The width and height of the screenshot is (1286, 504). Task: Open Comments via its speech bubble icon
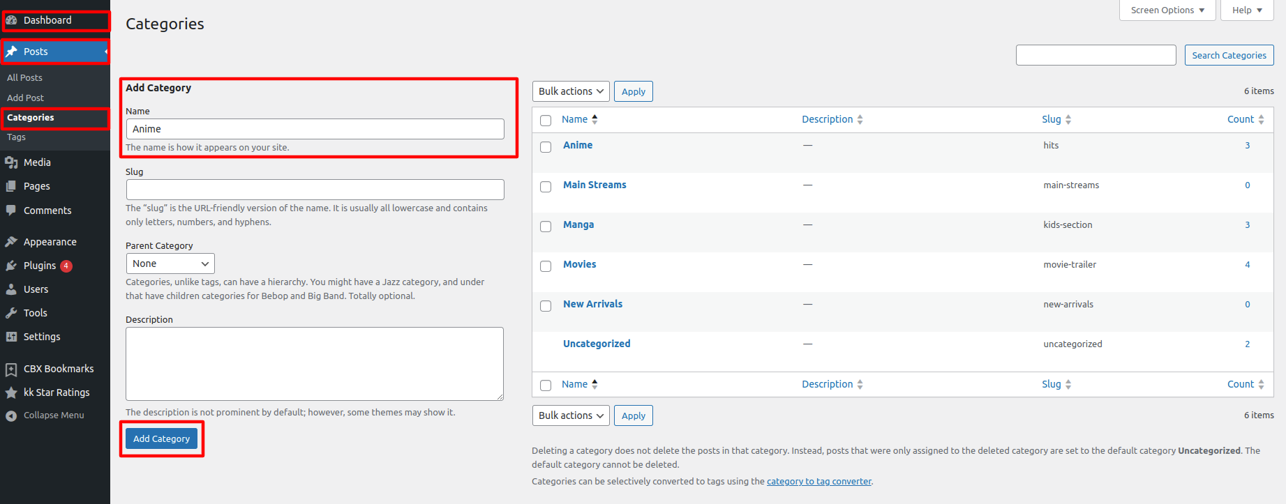[11, 211]
